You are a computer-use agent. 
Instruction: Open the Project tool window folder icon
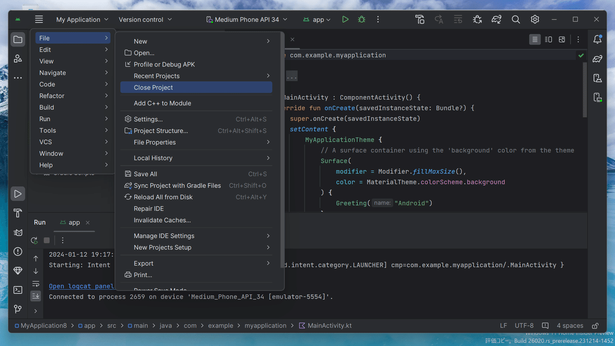[18, 39]
